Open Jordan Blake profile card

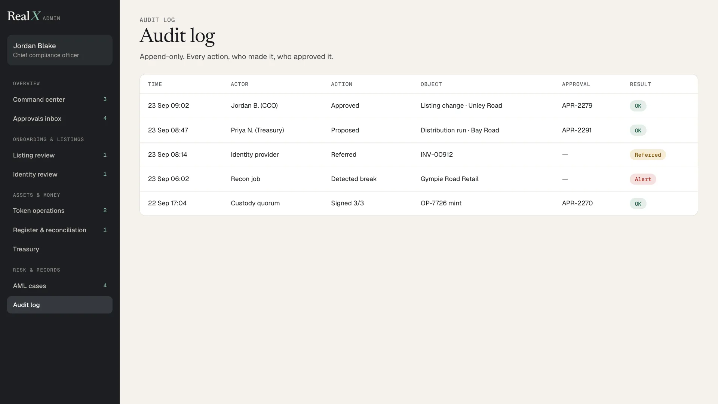click(60, 50)
